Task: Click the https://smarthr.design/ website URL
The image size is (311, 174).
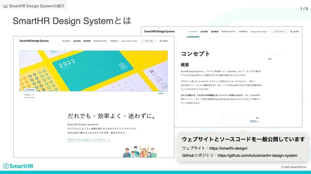Action: [228, 148]
